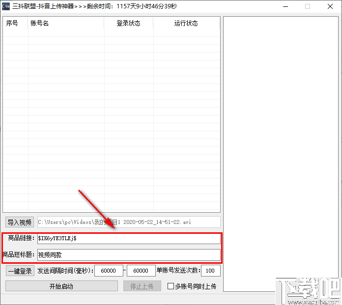The height and width of the screenshot is (305, 342).
Task: Edit the maximum send interval field after tilde
Action: pos(141,271)
